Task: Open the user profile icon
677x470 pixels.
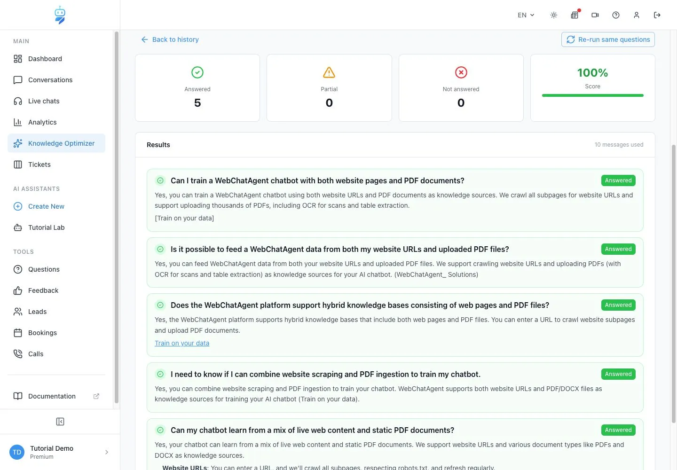Action: click(x=637, y=15)
